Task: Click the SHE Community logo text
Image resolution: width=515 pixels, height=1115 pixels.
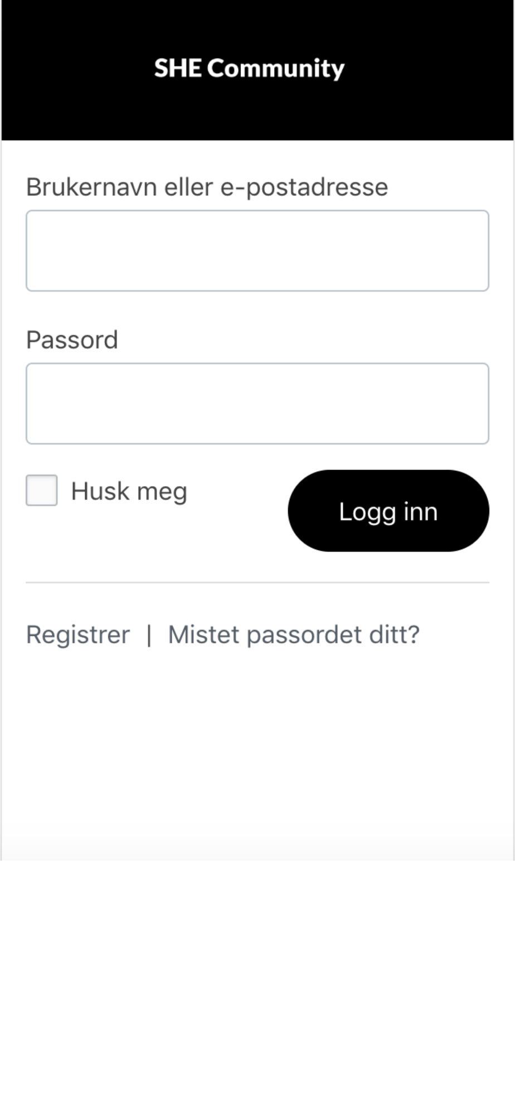Action: pyautogui.click(x=249, y=69)
